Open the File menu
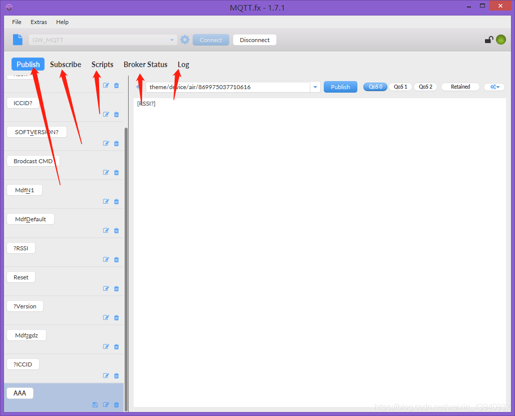Viewport: 515px width, 416px height. pos(17,22)
